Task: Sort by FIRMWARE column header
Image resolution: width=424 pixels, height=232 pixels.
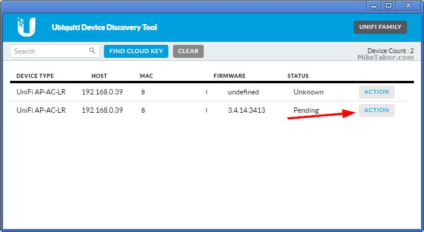Action: tap(230, 76)
